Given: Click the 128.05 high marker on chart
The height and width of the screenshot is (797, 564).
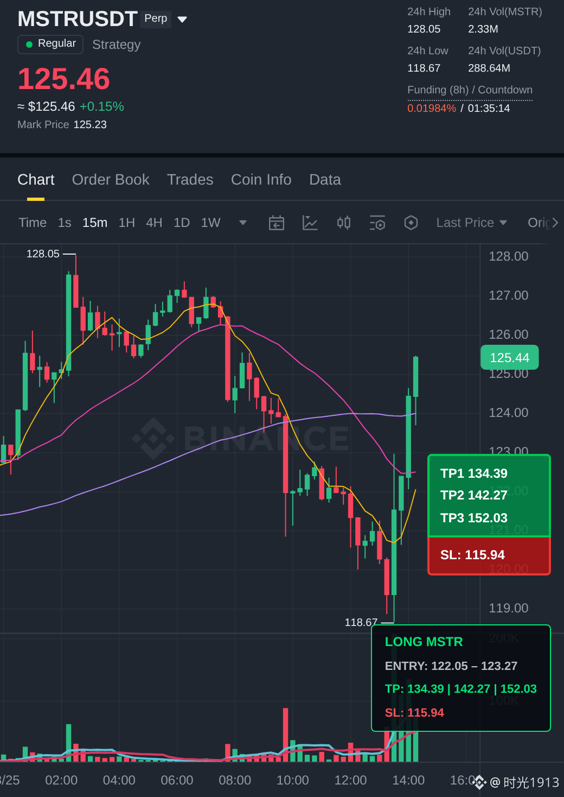Looking at the screenshot, I should [43, 254].
